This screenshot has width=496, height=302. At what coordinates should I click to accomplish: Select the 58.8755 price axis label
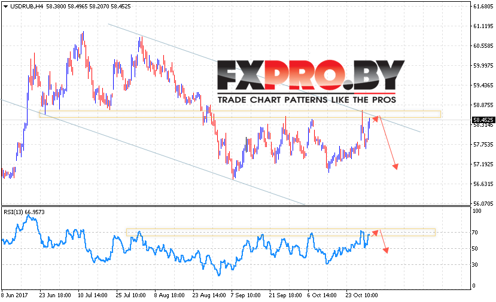coord(483,105)
